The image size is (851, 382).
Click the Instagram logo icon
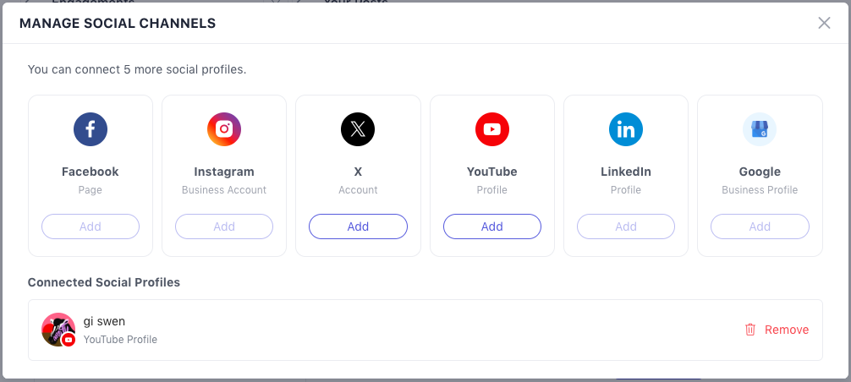point(224,129)
